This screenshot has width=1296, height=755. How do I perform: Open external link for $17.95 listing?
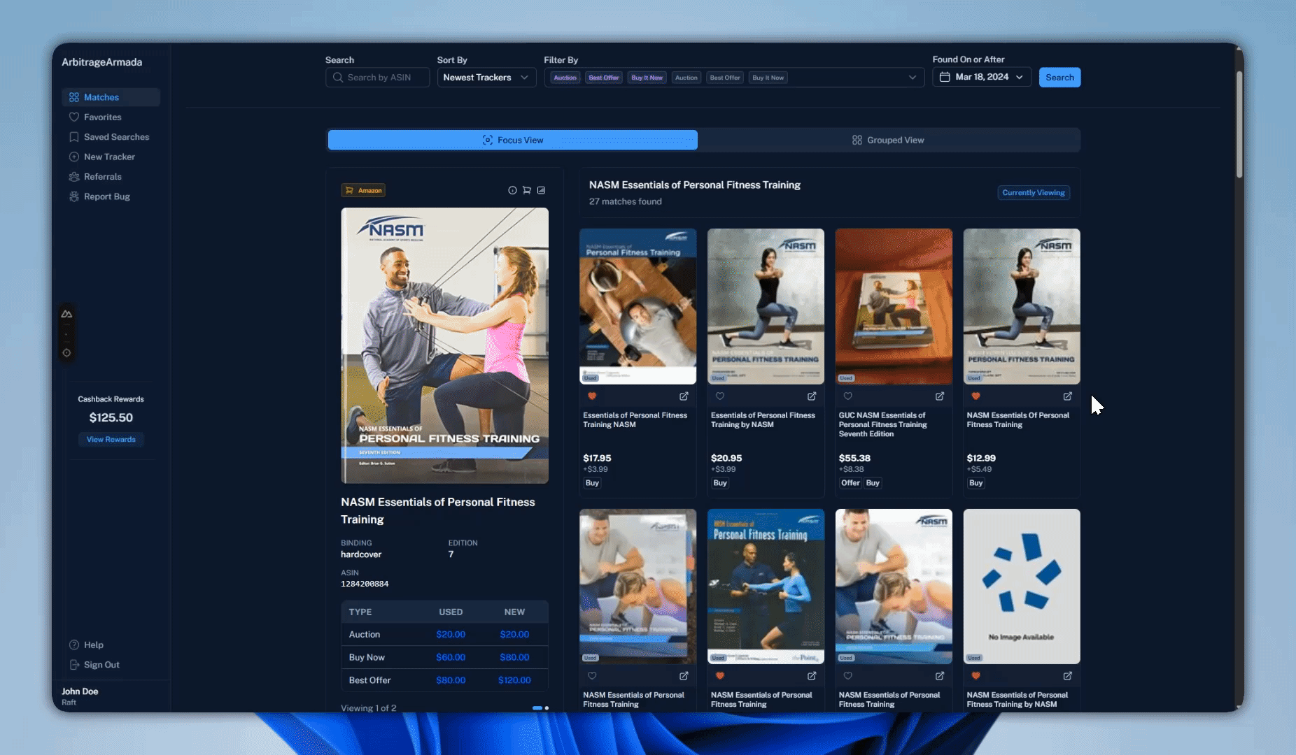(x=684, y=396)
